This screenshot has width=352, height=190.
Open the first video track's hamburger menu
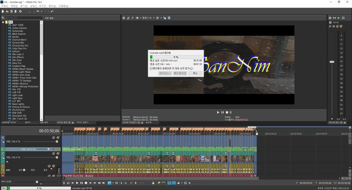(x=3, y=137)
